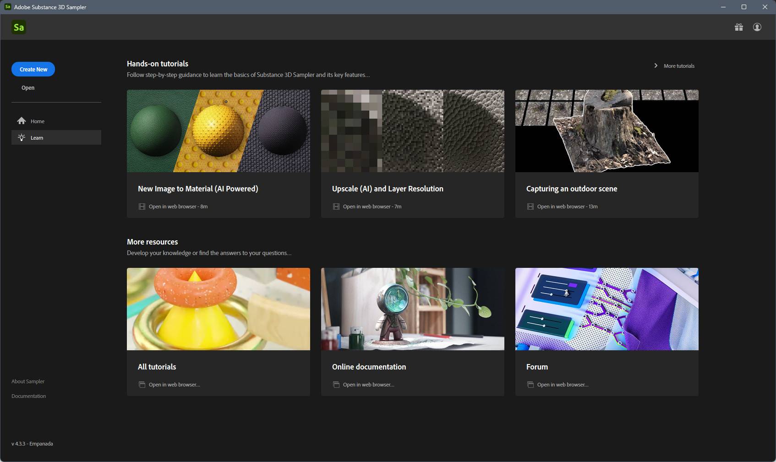Click the 'Forum' card title

(x=537, y=367)
